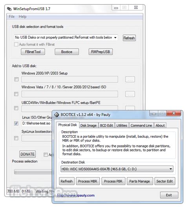186x207 pixels.
Task: Click the 700 MB status bar entry
Action: click(x=13, y=191)
